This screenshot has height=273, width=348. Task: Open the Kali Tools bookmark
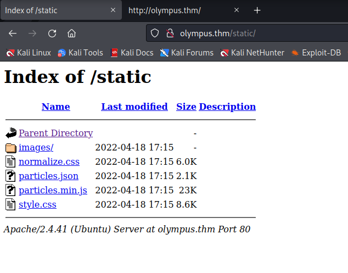[x=80, y=53]
